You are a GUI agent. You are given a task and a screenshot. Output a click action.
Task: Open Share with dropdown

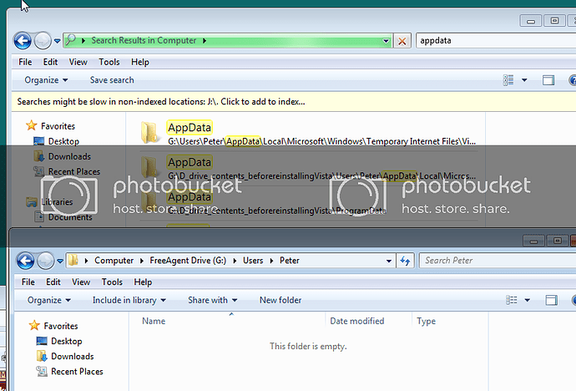pyautogui.click(x=212, y=300)
